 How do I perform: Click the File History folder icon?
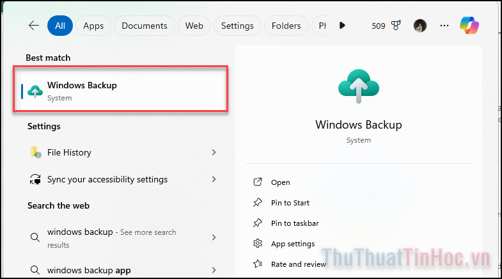click(x=36, y=152)
